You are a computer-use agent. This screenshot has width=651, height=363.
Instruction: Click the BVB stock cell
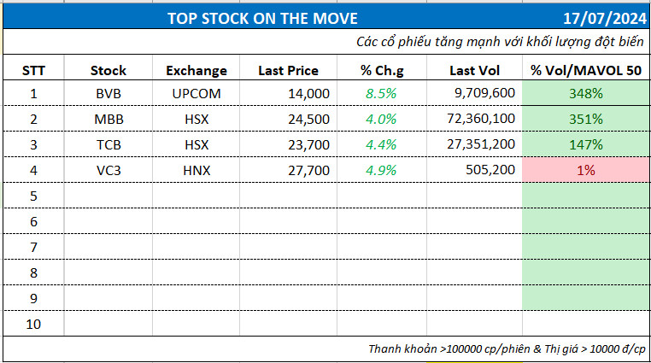(x=108, y=94)
